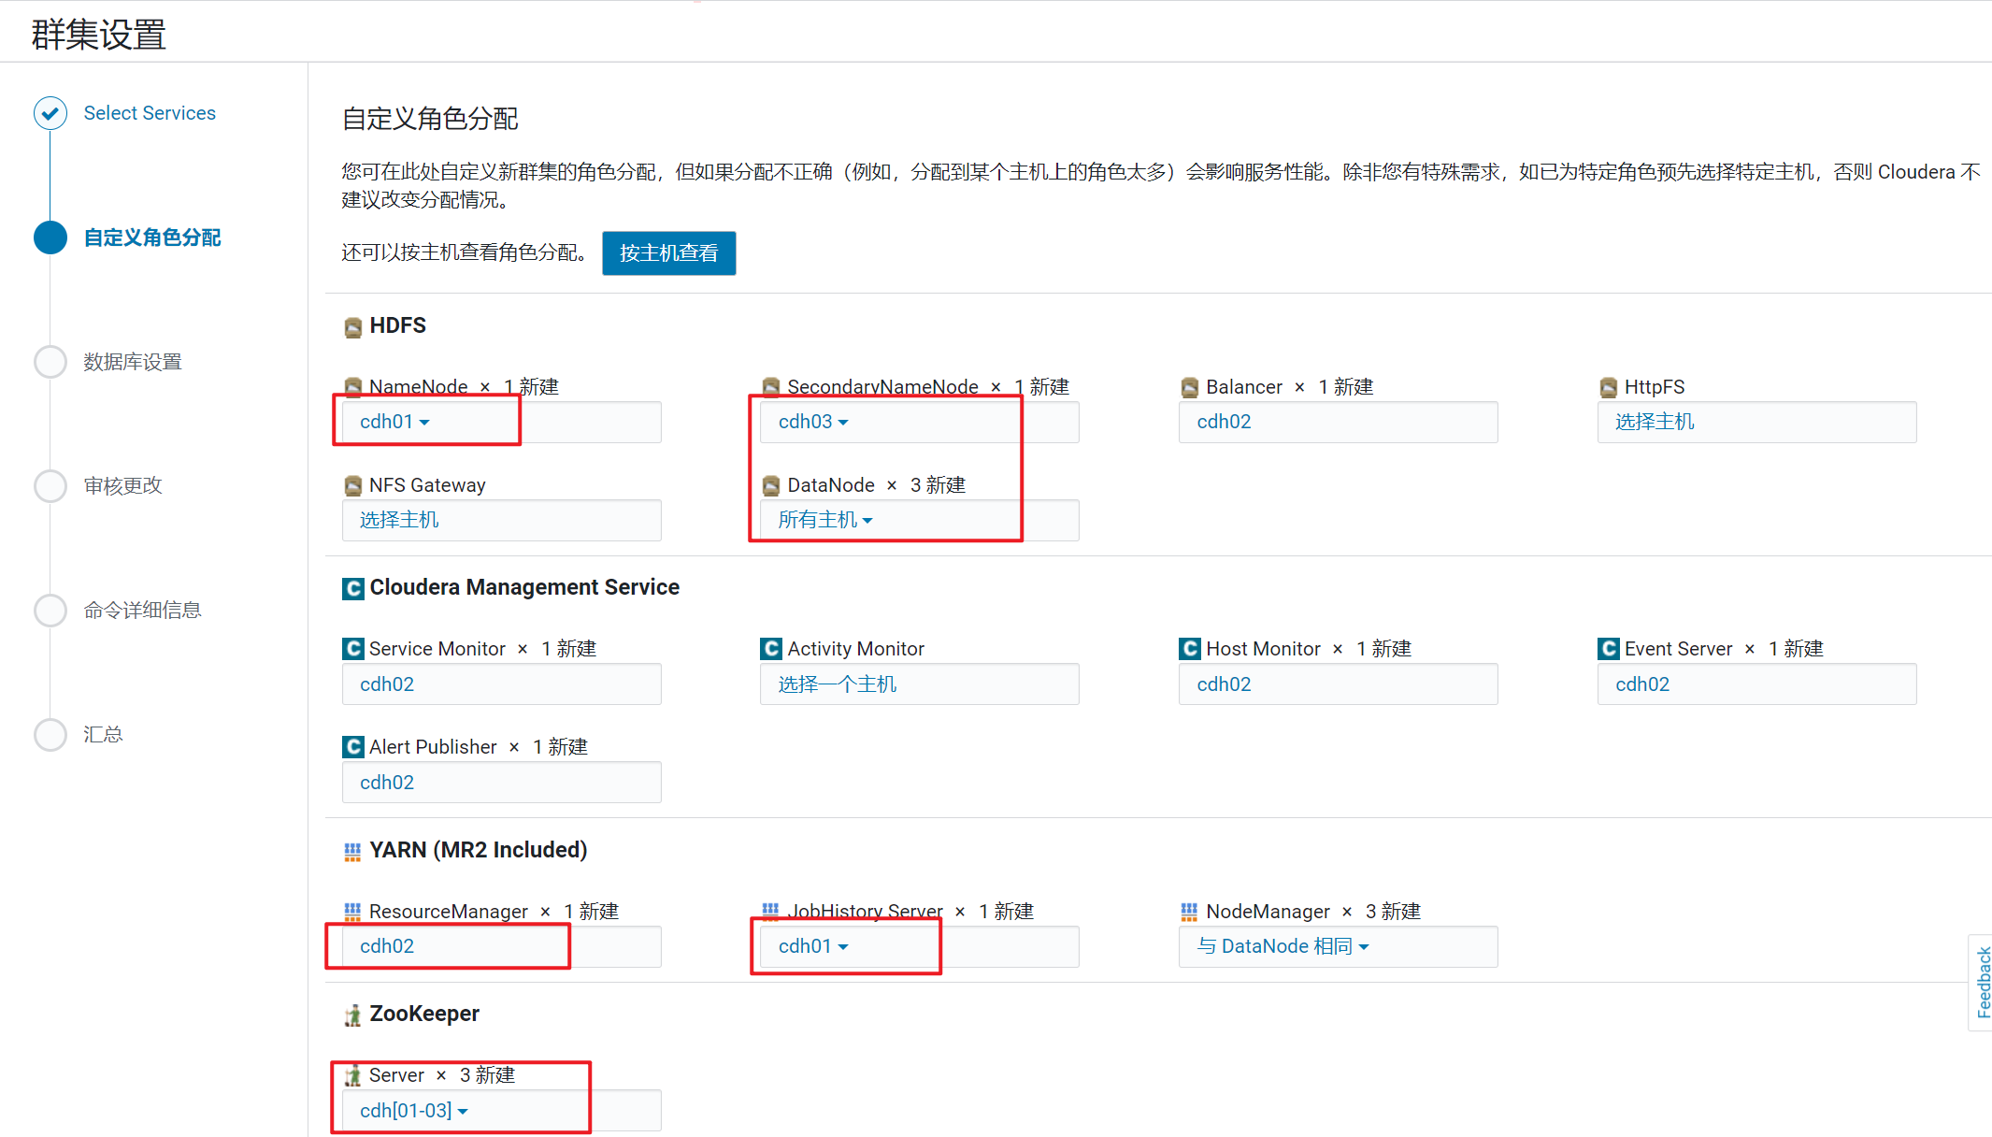Screen dimensions: 1992x1137
Task: Click 选择主机 link for NFS Gateway
Action: (399, 520)
